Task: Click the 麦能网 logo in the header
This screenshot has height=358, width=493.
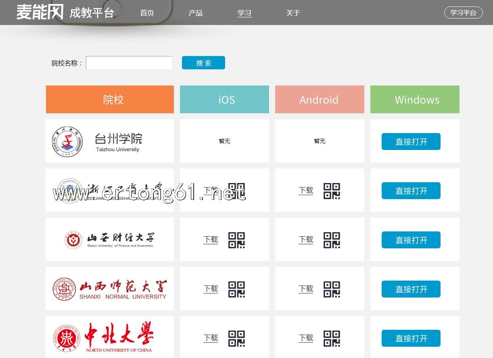Action: [40, 12]
